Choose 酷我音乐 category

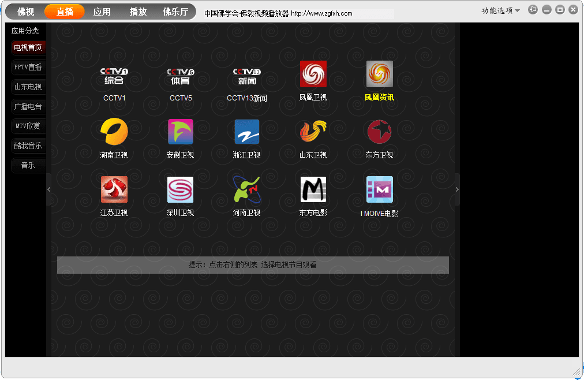pyautogui.click(x=28, y=146)
